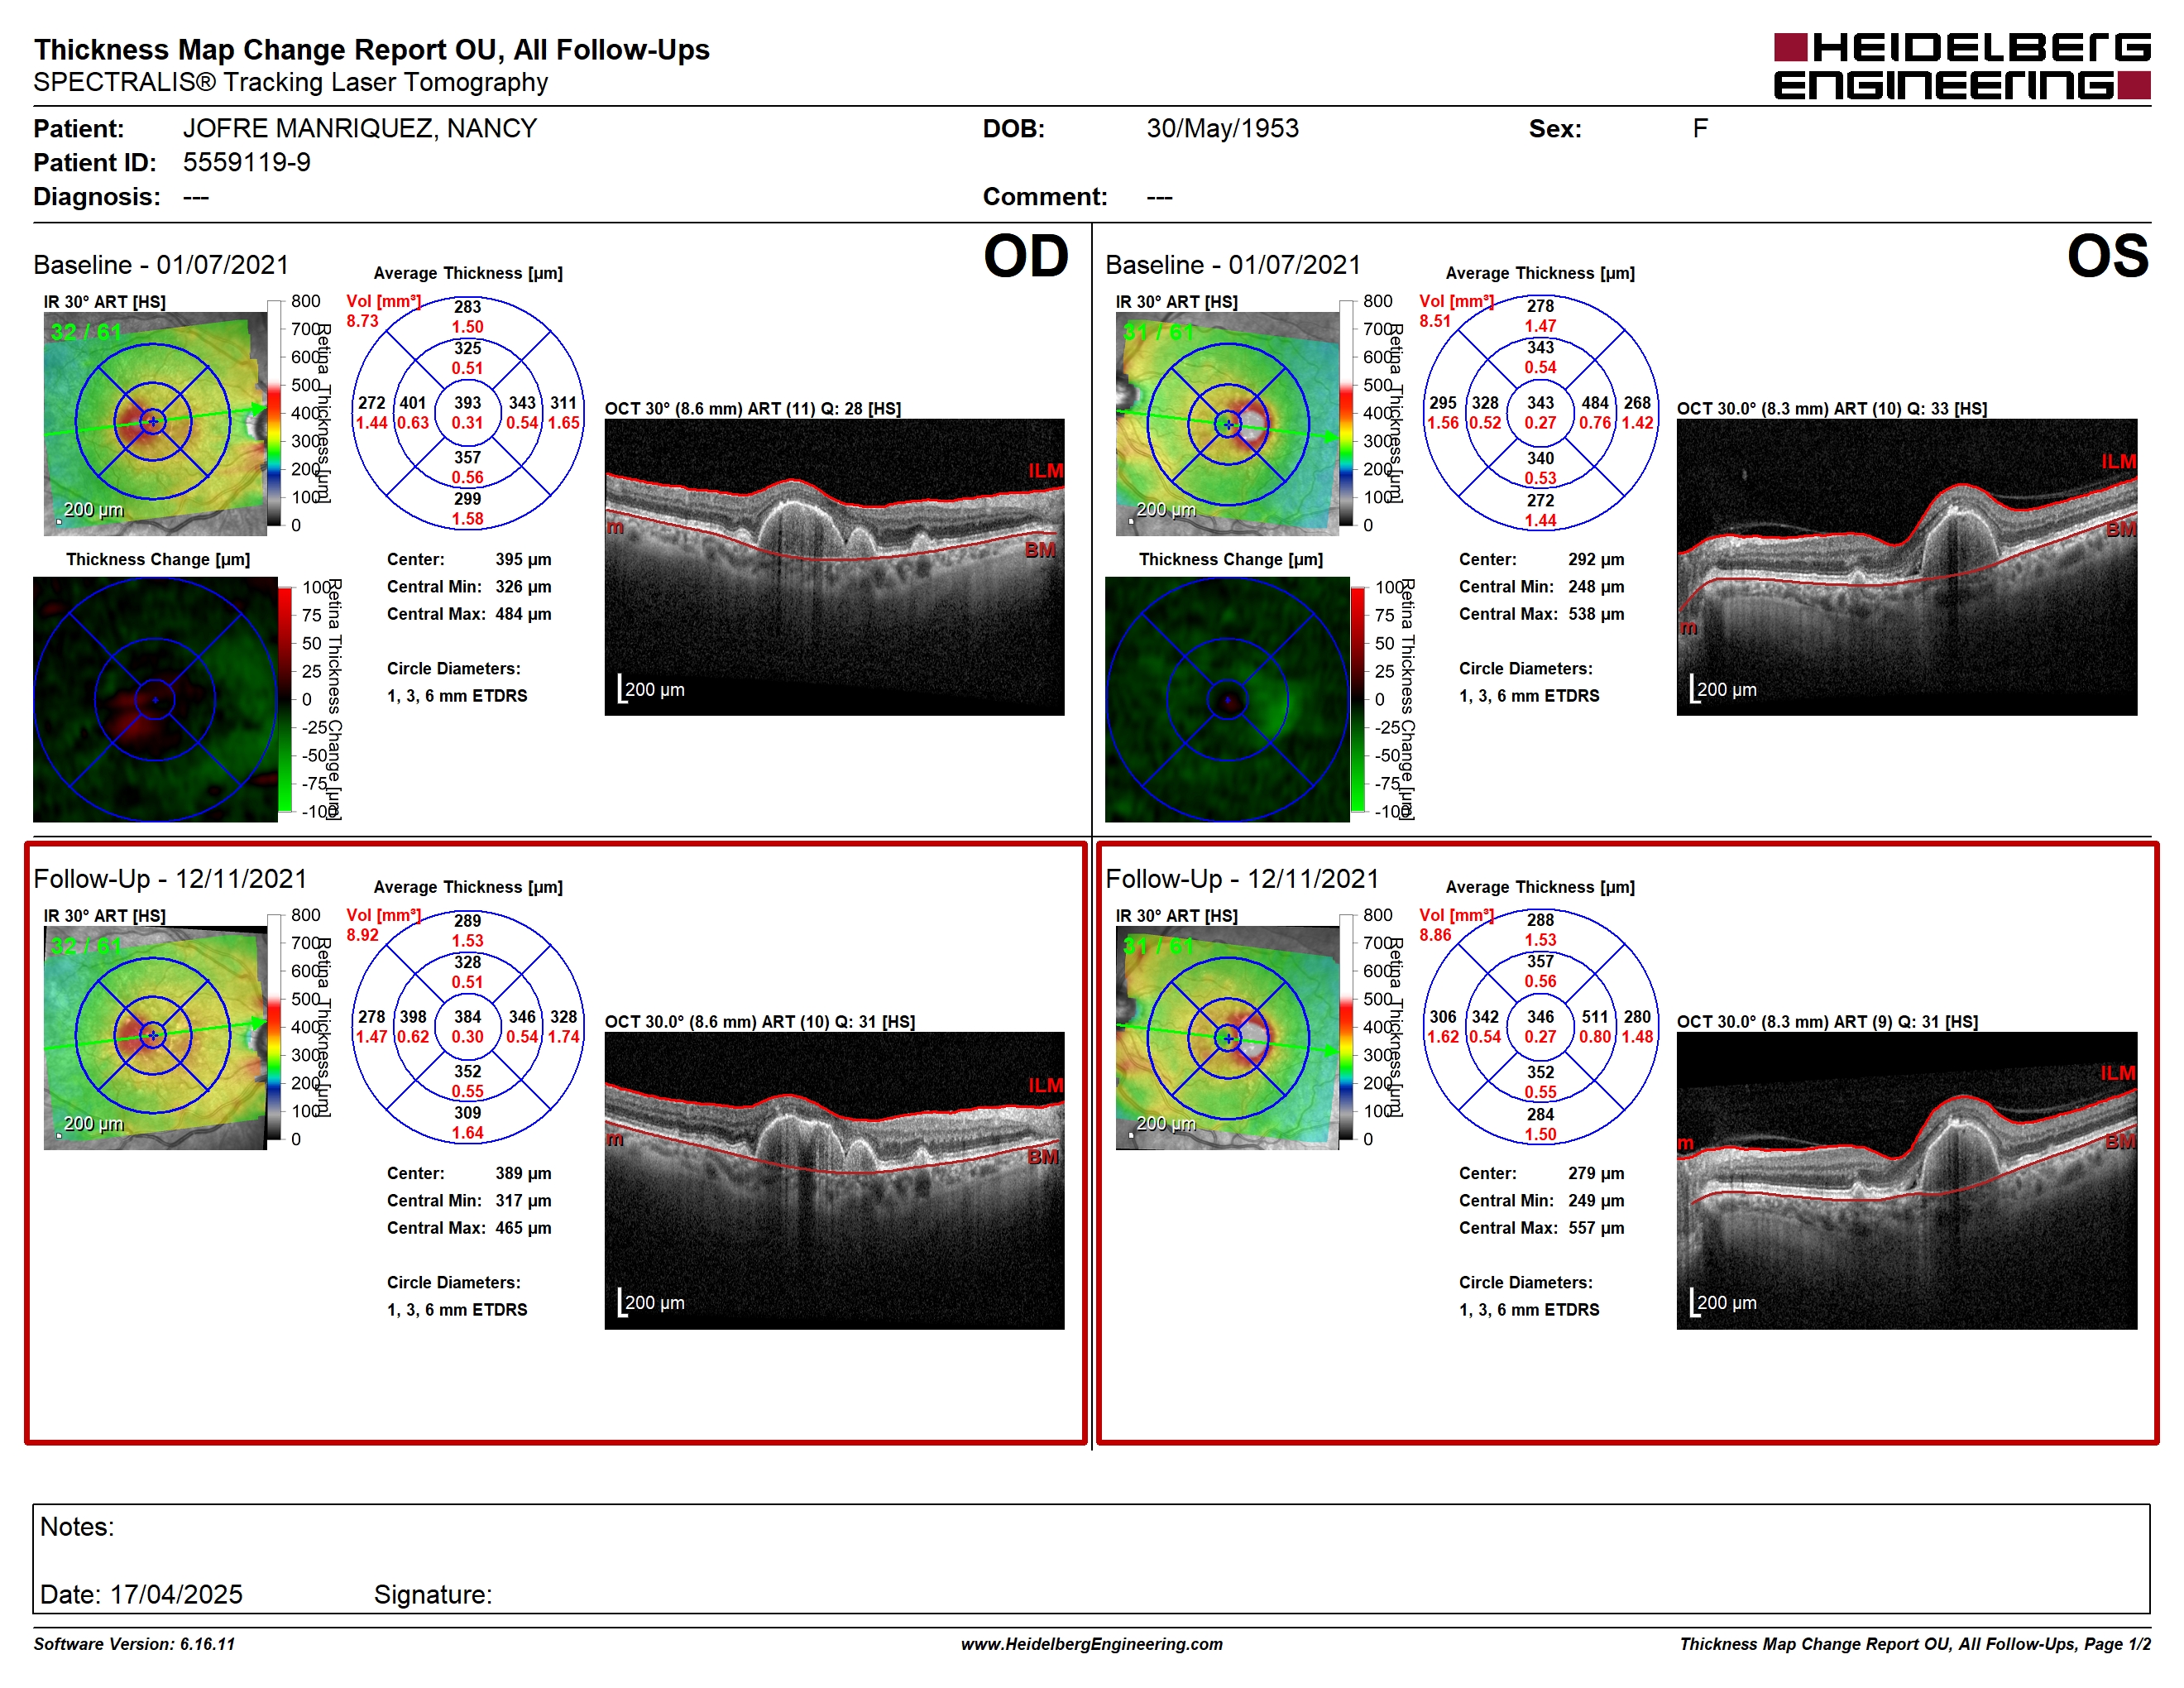2184x1688 pixels.
Task: Open the OS Thickness Change map
Action: [x=1227, y=699]
